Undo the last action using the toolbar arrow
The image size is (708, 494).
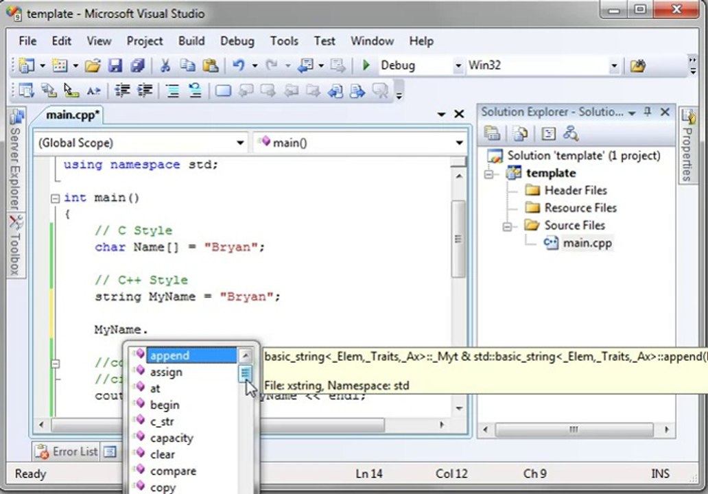pyautogui.click(x=239, y=66)
